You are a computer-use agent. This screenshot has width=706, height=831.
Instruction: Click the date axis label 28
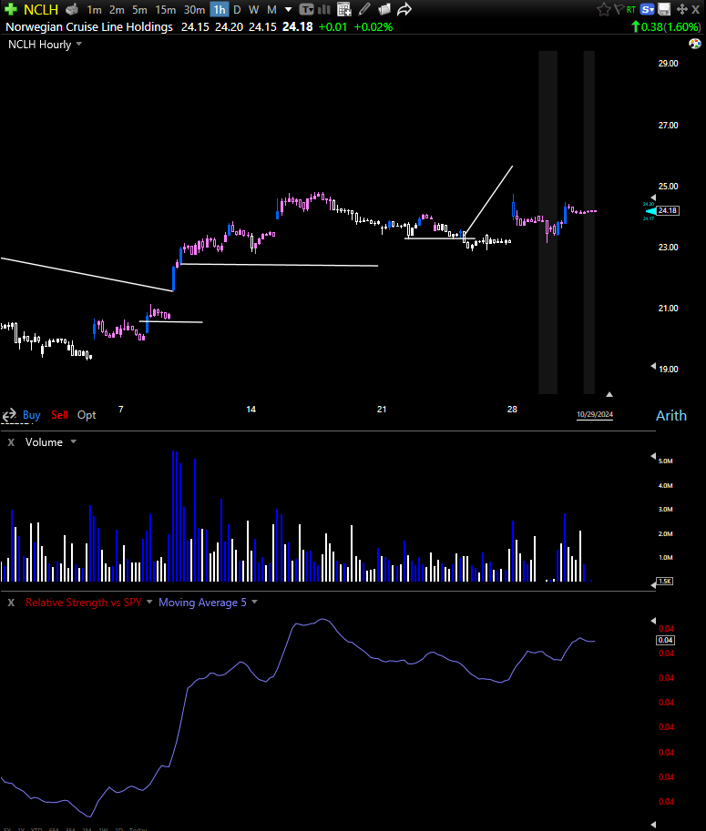click(512, 410)
